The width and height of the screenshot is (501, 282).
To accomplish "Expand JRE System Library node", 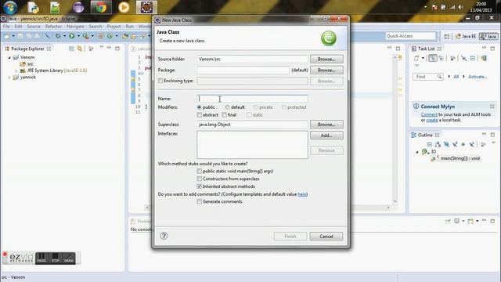I will click(x=16, y=70).
